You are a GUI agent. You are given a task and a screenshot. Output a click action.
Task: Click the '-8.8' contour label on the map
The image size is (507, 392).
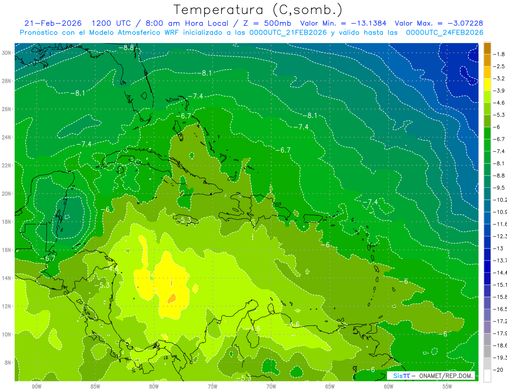(126, 48)
